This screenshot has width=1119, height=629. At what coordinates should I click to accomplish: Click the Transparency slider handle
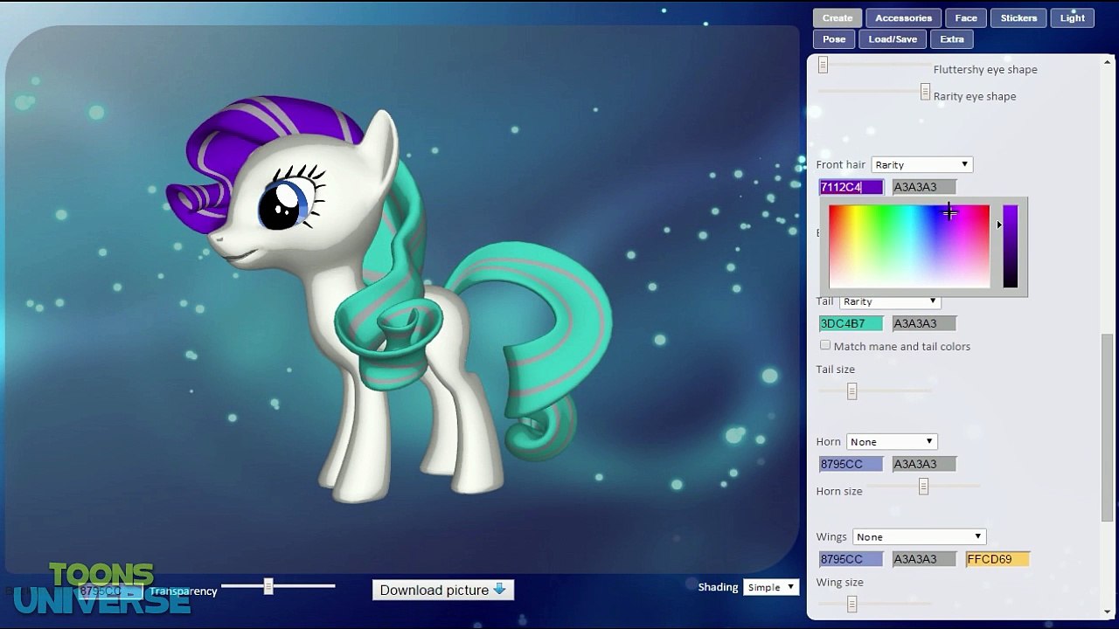pyautogui.click(x=268, y=586)
